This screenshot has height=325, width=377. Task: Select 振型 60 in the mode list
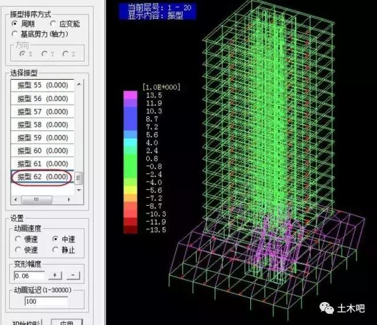[x=42, y=151]
